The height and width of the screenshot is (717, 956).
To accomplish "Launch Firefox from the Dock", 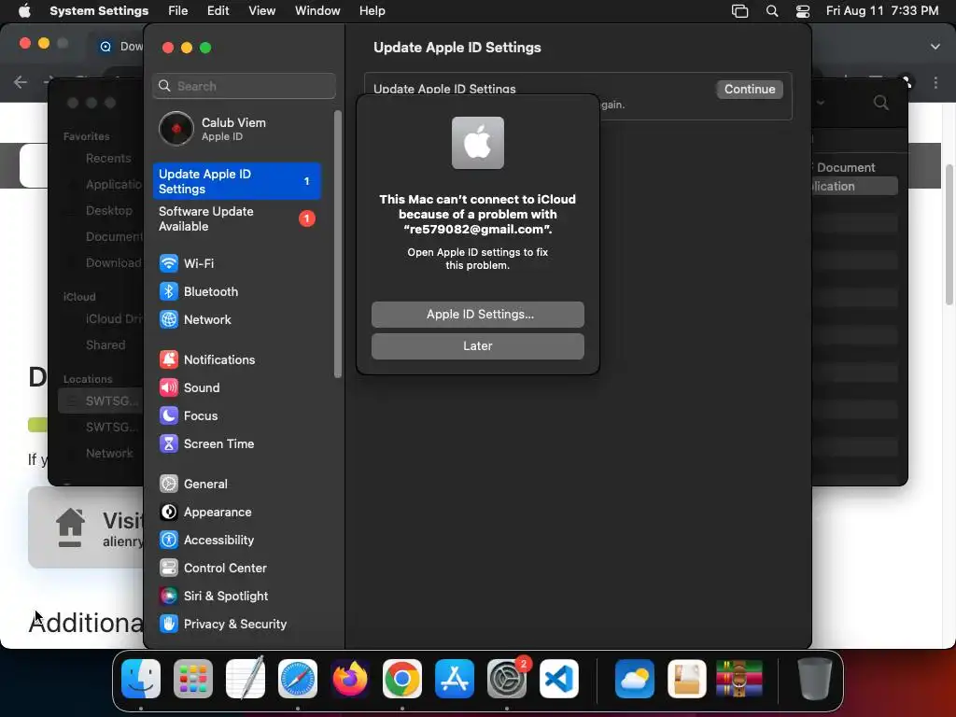I will tap(350, 679).
